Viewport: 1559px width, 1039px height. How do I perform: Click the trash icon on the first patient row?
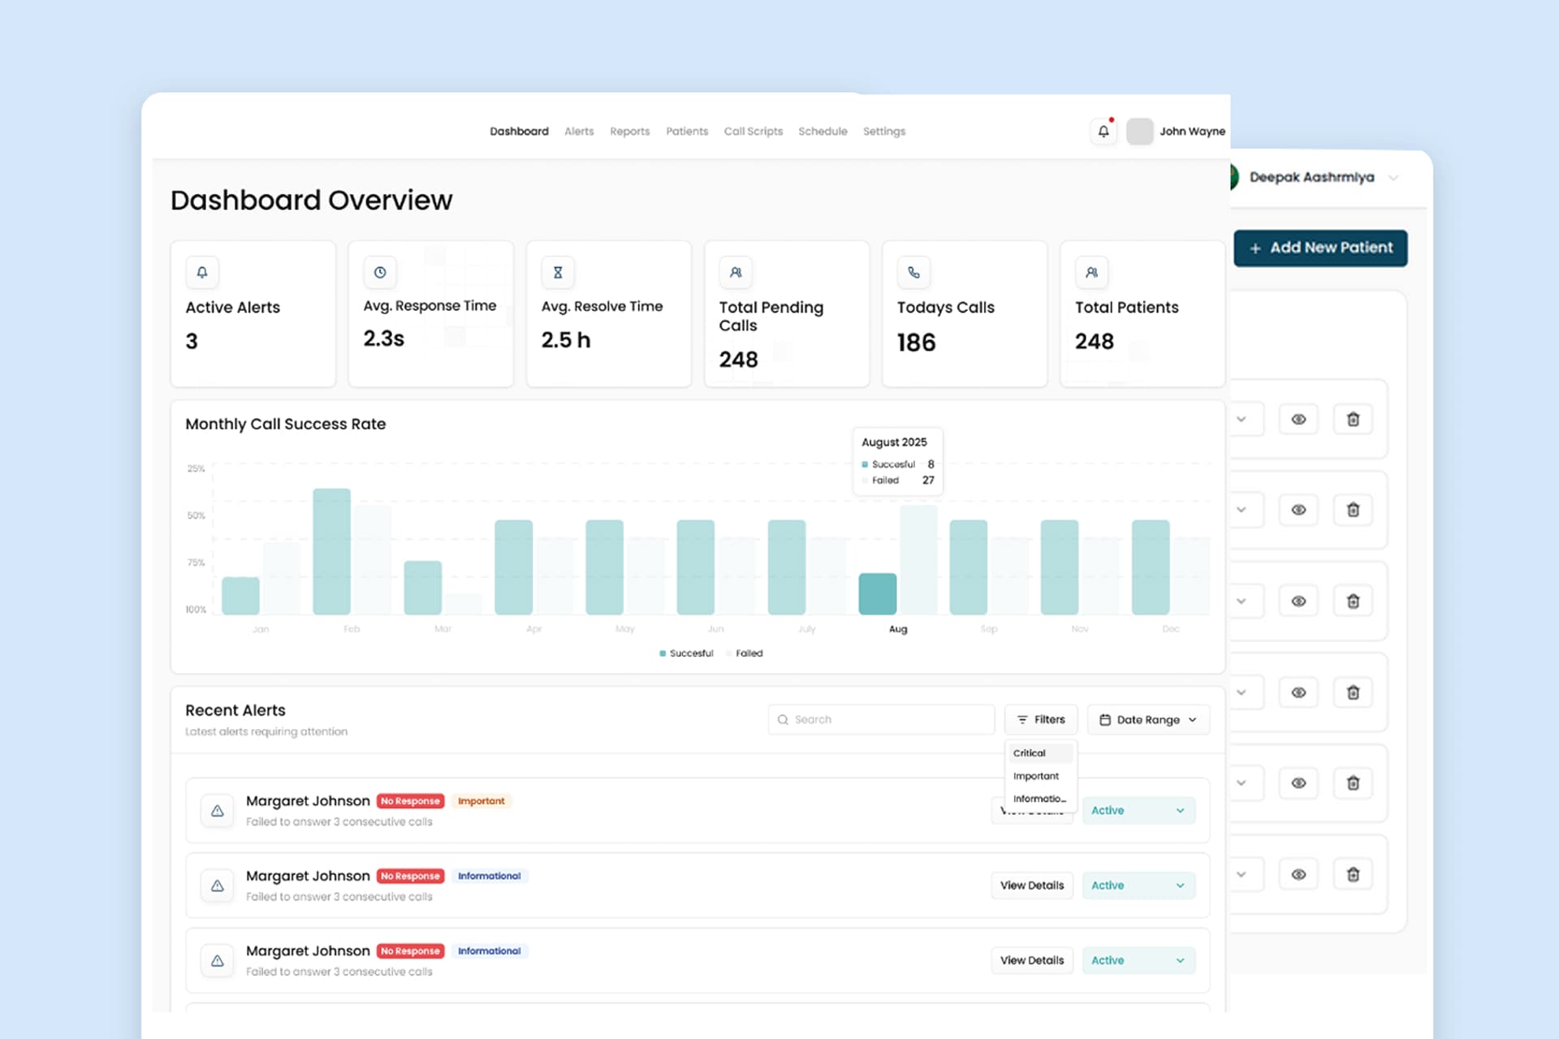(x=1354, y=419)
